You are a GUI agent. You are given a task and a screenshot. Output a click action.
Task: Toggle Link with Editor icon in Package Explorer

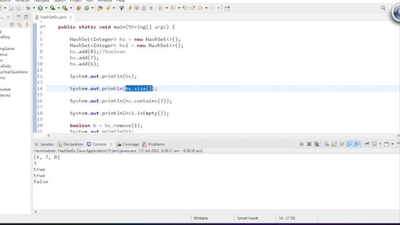pyautogui.click(x=19, y=25)
